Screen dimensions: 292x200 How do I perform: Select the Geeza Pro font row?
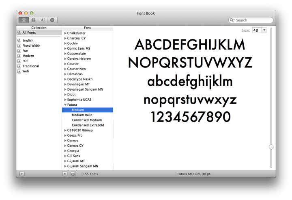click(x=87, y=135)
